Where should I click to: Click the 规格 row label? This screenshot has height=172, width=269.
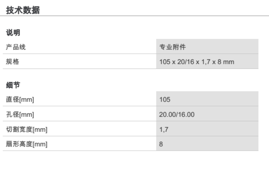pos(13,62)
